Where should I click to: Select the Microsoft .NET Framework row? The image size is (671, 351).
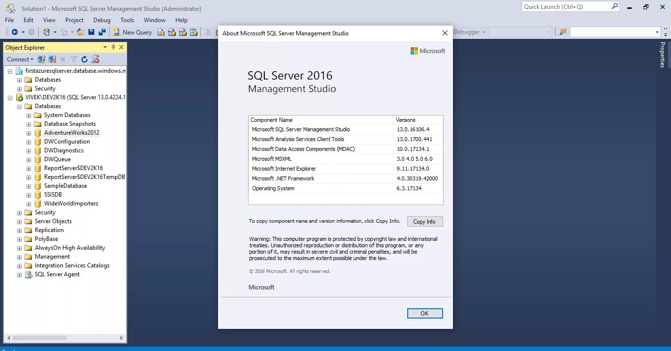click(x=346, y=178)
